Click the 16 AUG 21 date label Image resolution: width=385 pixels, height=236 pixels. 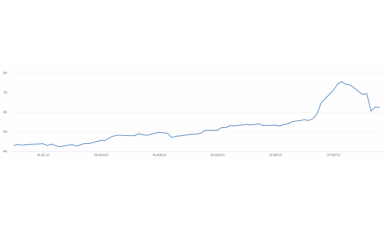point(159,155)
